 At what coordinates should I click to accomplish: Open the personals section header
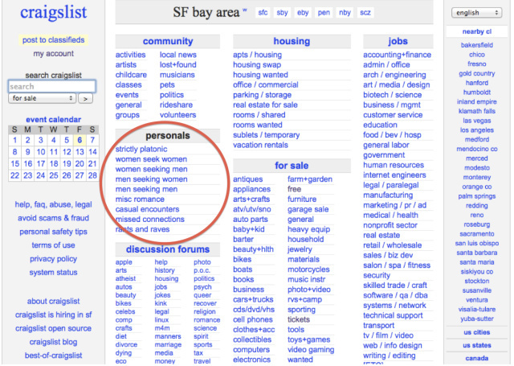(x=168, y=136)
